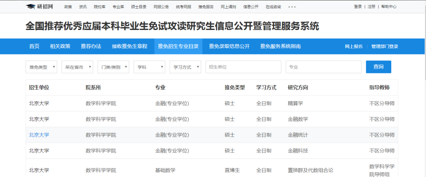The image size is (426, 177).
Task: Click 直博生 type cell
Action: (x=232, y=170)
